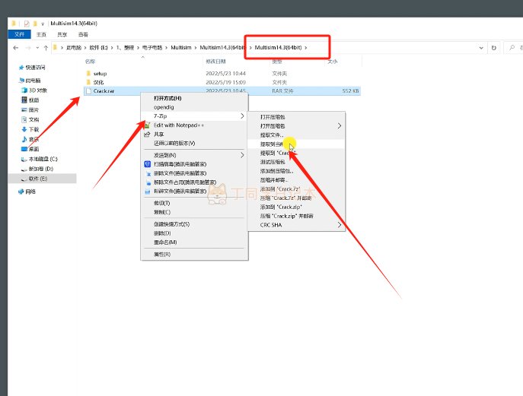Click the icon beside 删除文件(腾讯电脑管家)
523x396 pixels.
148,173
